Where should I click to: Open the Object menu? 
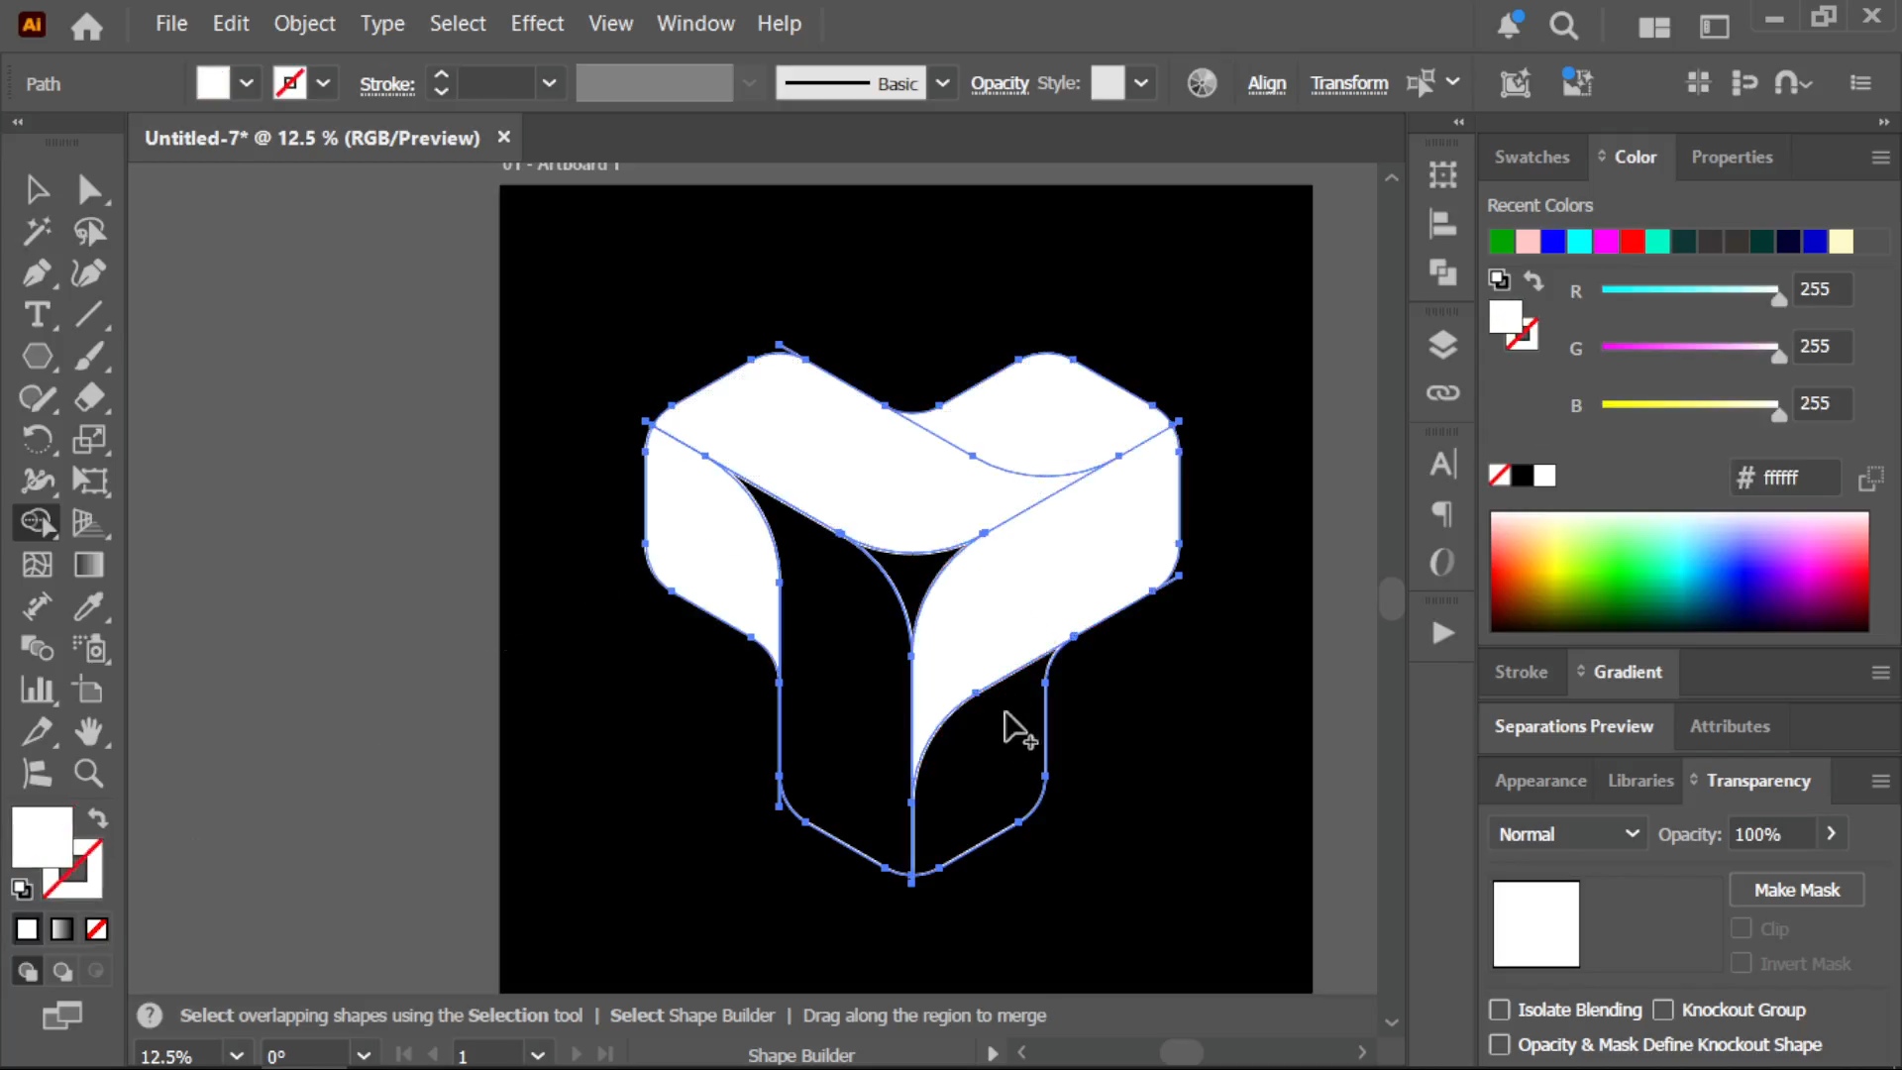click(304, 24)
